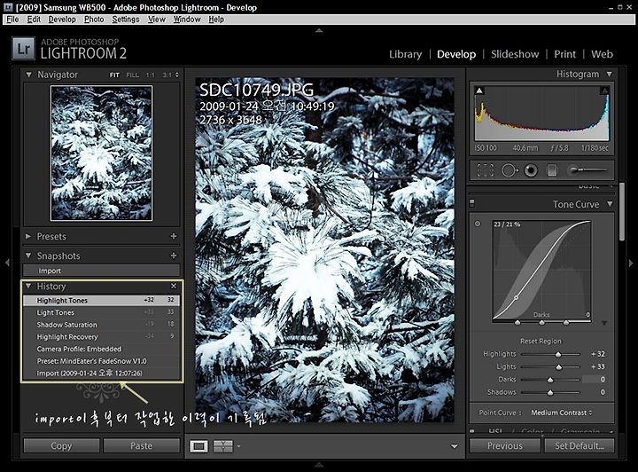Select the Red Eye Correction tool
This screenshot has height=472, width=638.
[531, 170]
